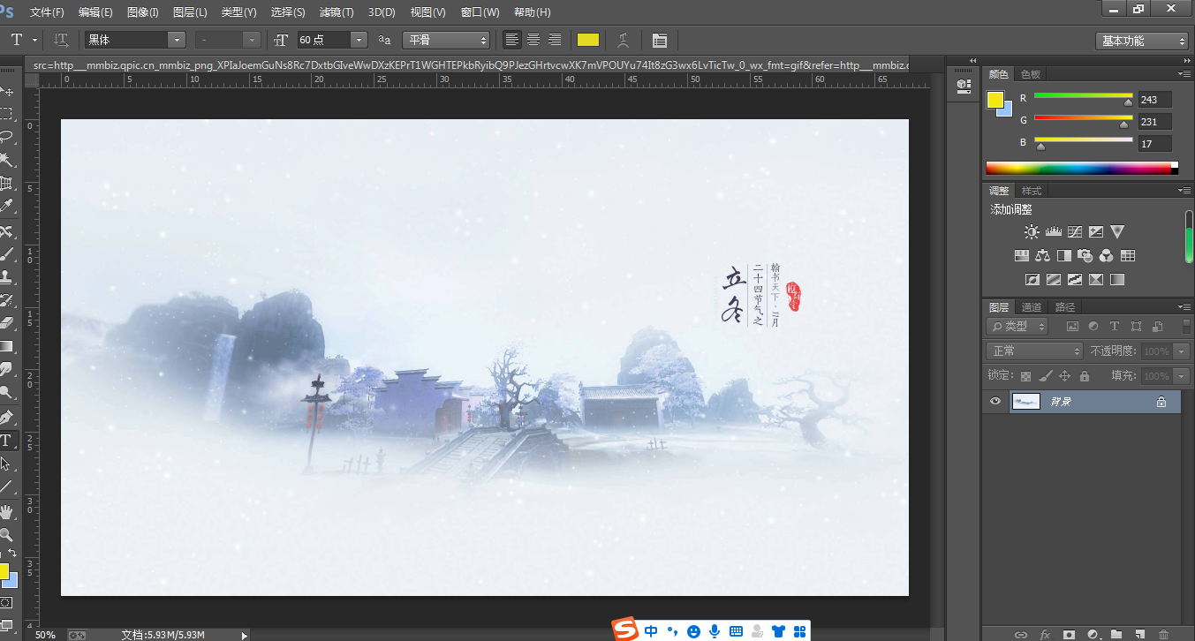Image resolution: width=1195 pixels, height=641 pixels.
Task: Create a new group folder
Action: [x=1116, y=634]
